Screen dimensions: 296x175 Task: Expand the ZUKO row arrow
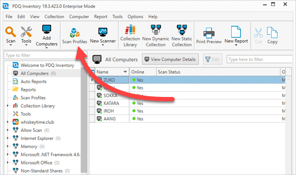[x=92, y=80]
